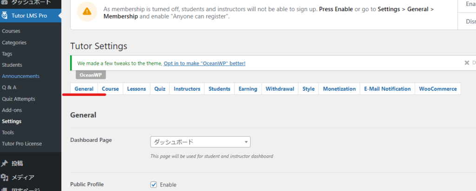Switch to the Course settings tab
This screenshot has width=476, height=191.
tap(110, 89)
